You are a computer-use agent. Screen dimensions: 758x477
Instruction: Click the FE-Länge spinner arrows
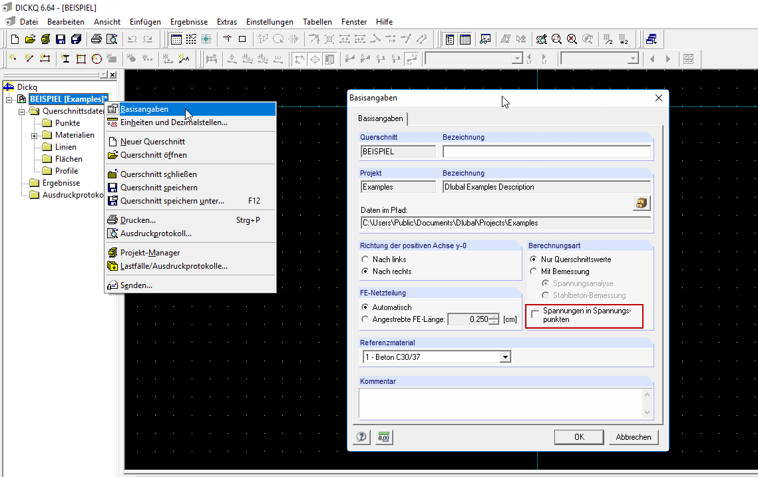[494, 319]
